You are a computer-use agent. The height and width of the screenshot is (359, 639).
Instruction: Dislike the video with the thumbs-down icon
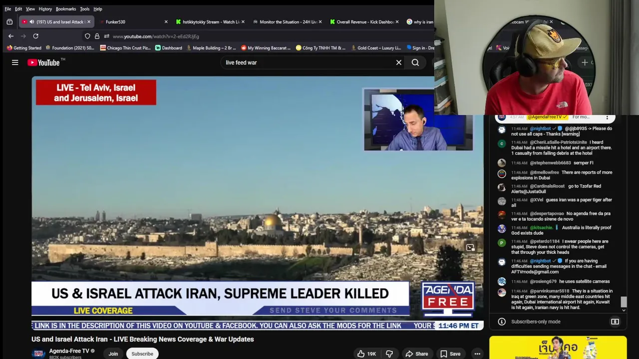coord(389,354)
